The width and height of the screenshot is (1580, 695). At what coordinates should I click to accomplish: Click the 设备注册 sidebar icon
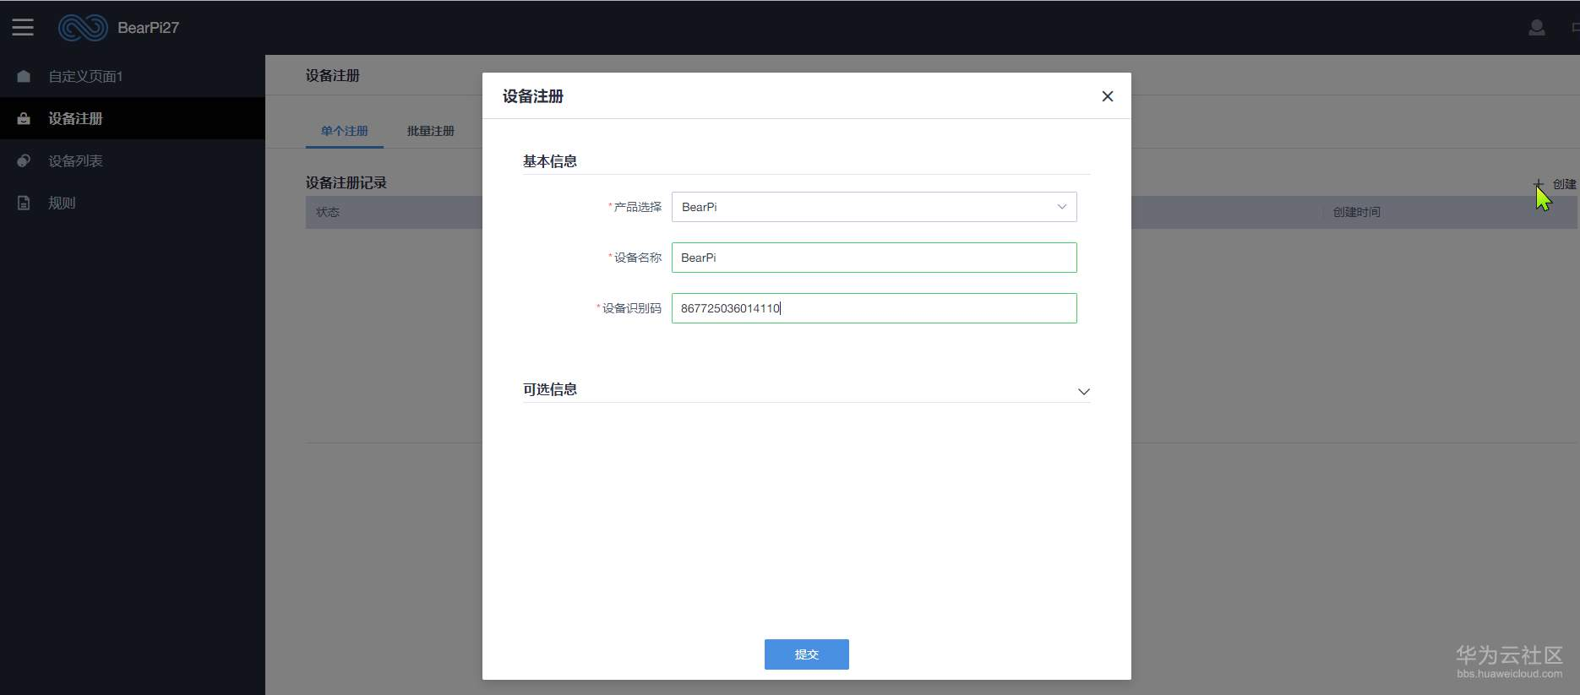tap(24, 118)
